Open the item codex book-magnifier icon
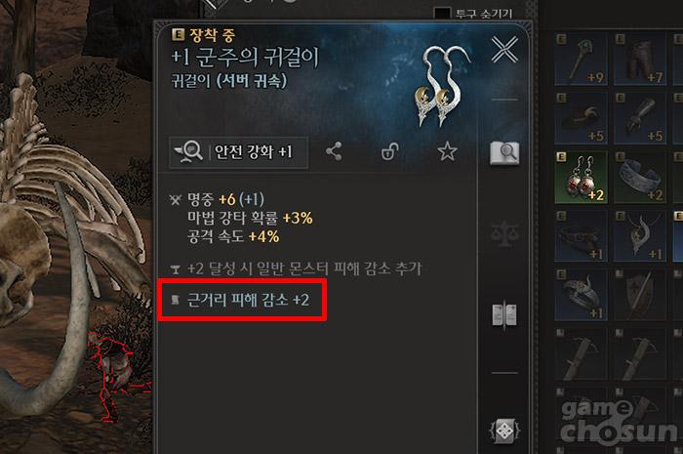The height and width of the screenshot is (454, 683). (x=504, y=153)
